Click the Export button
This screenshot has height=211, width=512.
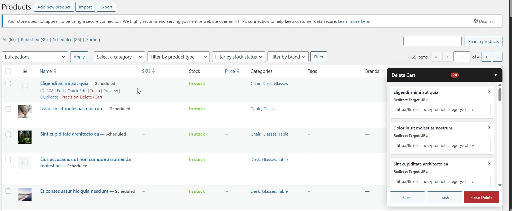click(106, 7)
